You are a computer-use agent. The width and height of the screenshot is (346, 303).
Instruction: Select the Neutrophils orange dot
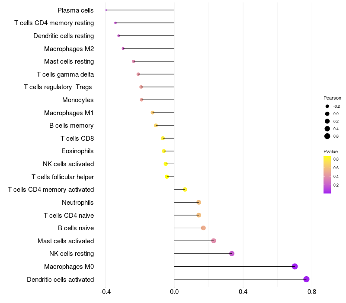point(199,202)
